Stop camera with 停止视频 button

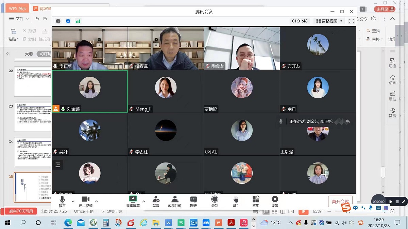[x=85, y=201]
